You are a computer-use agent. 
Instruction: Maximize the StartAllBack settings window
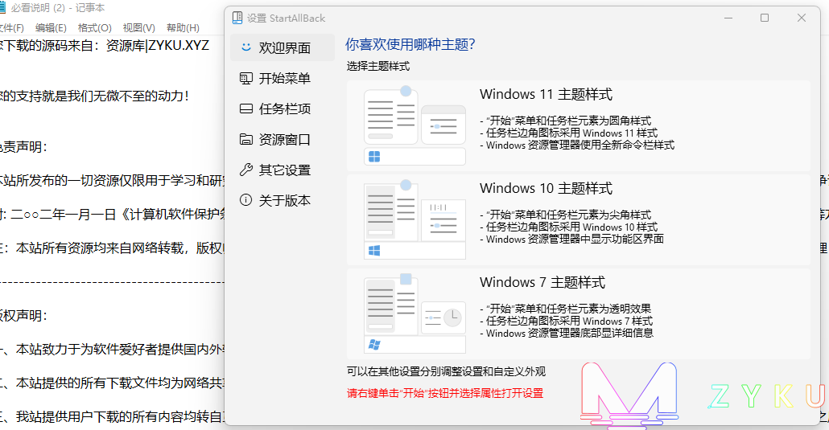coord(765,18)
